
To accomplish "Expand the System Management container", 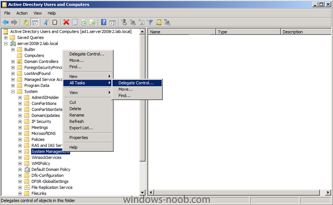I will point(20,151).
